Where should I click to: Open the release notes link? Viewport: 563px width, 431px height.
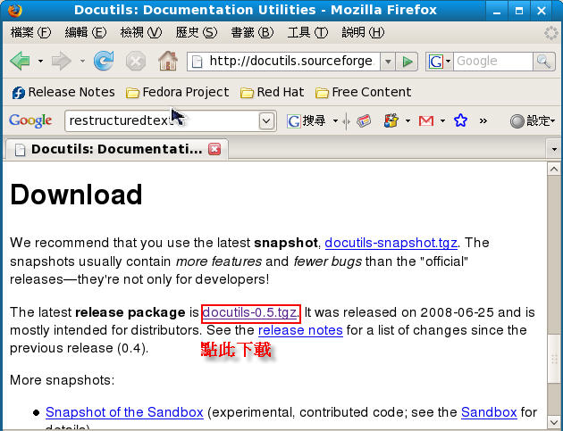[x=300, y=330]
